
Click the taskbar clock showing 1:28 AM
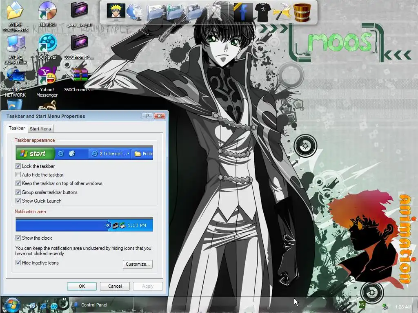point(403,307)
